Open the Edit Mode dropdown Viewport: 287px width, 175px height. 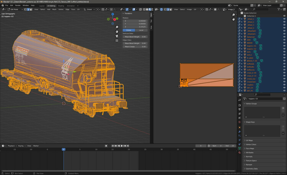coord(15,9)
